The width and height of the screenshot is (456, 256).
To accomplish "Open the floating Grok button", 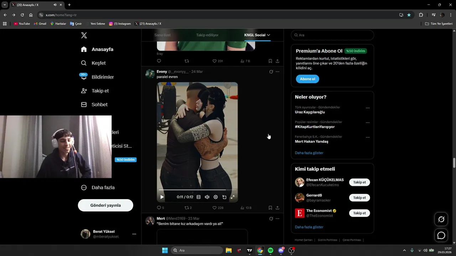I will [441, 219].
